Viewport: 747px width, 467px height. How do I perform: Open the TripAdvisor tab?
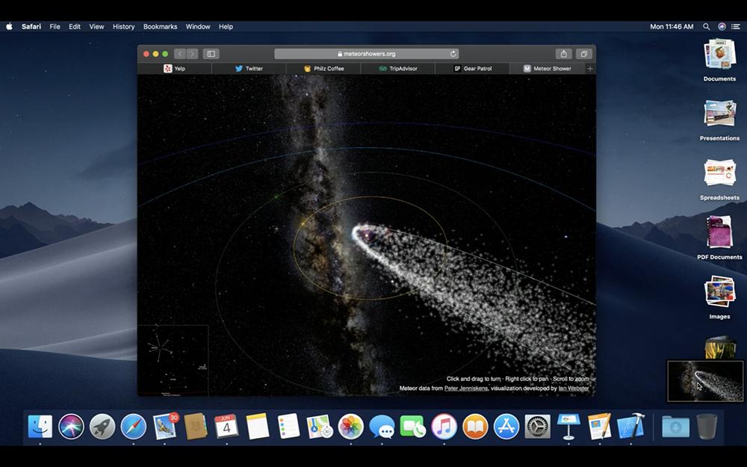pos(397,69)
